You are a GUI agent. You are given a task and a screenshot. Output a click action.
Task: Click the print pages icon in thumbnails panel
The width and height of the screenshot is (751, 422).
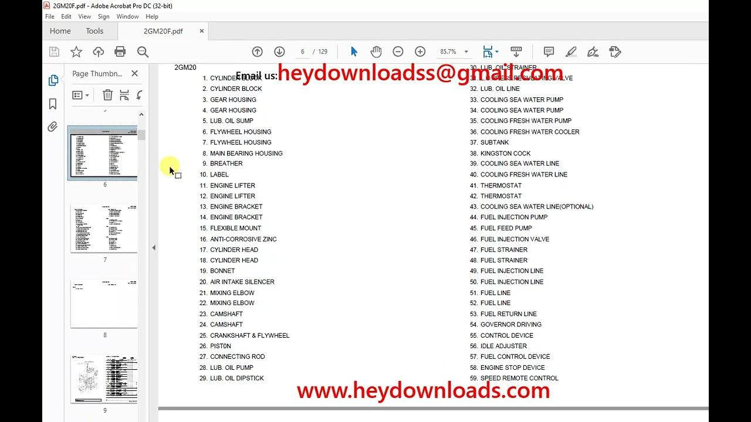point(124,95)
